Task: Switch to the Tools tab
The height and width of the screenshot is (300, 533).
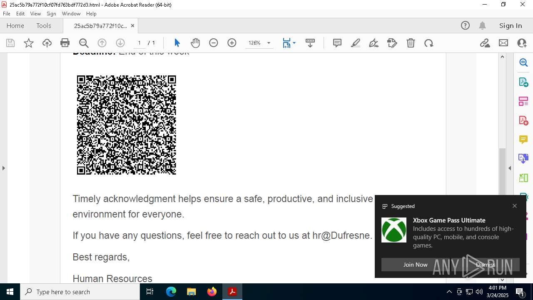Action: point(44,25)
